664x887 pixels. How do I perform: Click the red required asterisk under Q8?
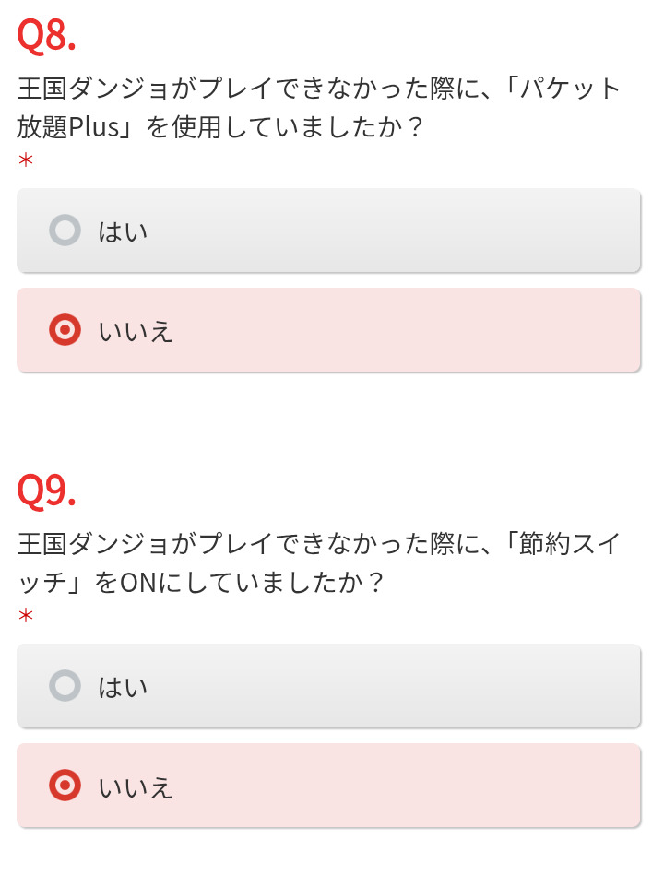pyautogui.click(x=26, y=160)
